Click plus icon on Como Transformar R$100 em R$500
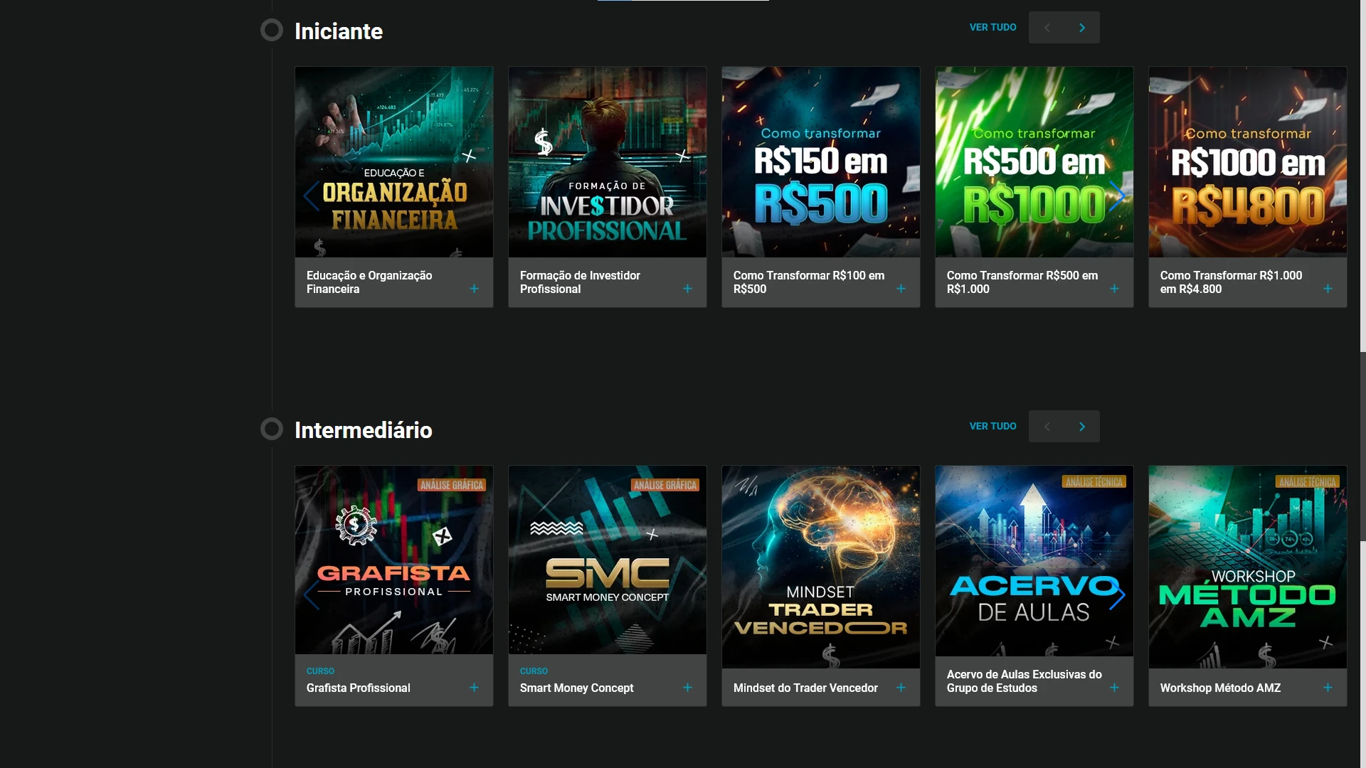The image size is (1366, 768). point(901,289)
